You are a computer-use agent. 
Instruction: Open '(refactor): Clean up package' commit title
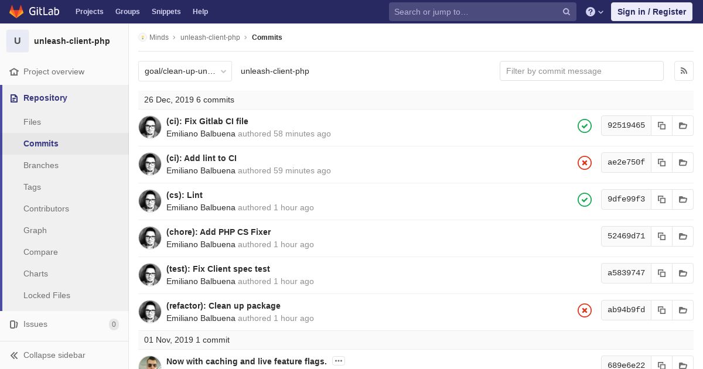click(223, 306)
